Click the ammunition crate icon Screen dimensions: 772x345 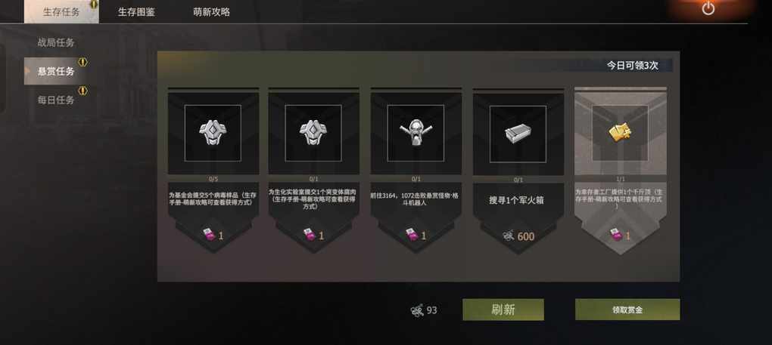click(518, 134)
